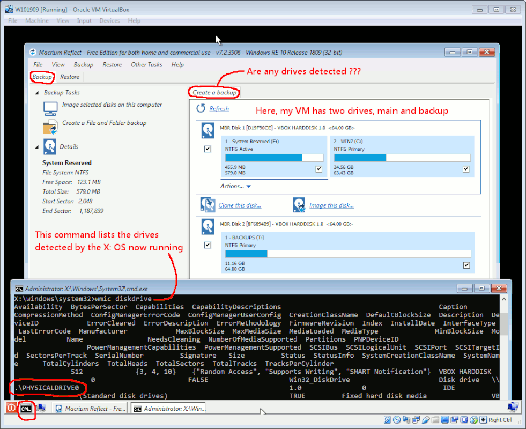Click the VirtualBox optical disc status icon
The height and width of the screenshot is (429, 526).
pos(397,419)
